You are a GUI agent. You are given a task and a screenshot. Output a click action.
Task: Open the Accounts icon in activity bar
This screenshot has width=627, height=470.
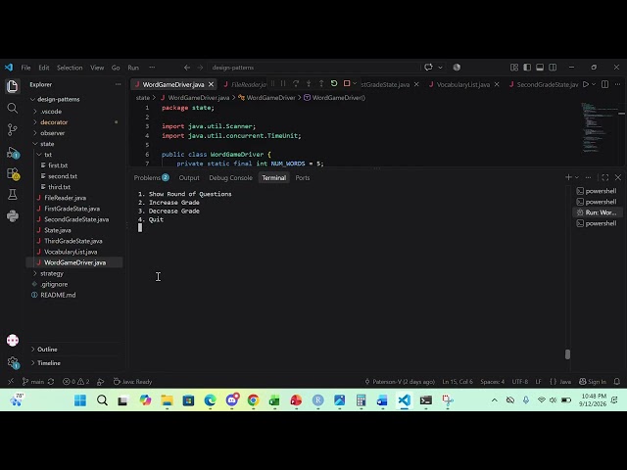coord(13,340)
